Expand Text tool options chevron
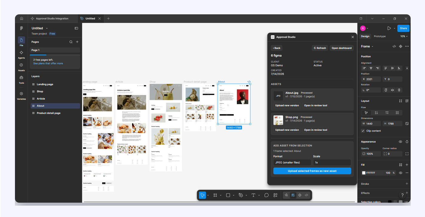Screen dimensions: 425x217 259,195
